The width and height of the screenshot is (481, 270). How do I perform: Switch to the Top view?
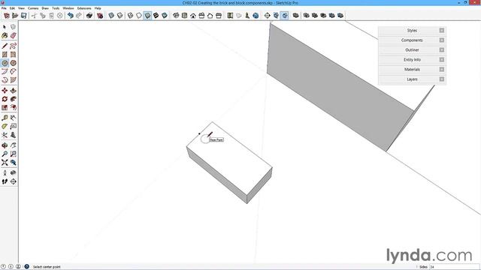pyautogui.click(x=184, y=16)
